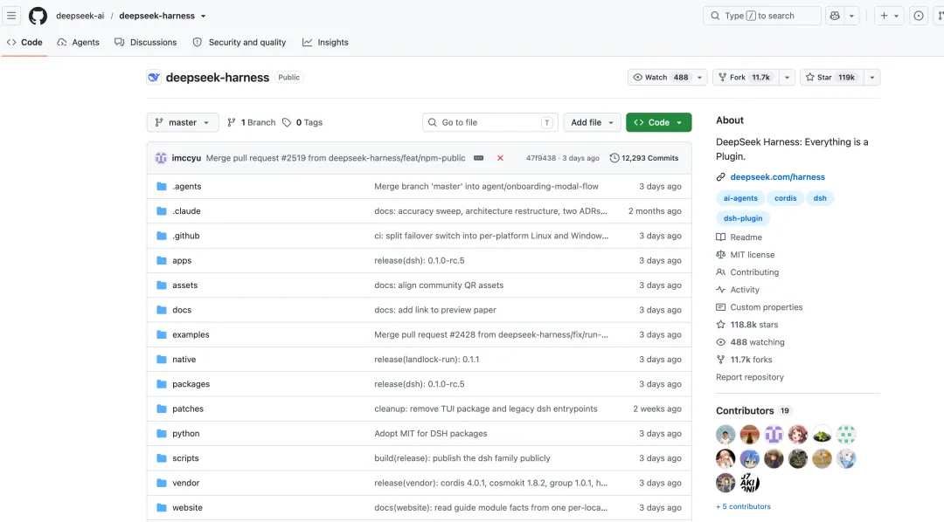The image size is (944, 522).
Task: Open commit hash 47f9438
Action: [x=541, y=158]
